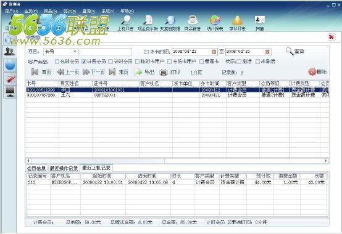
Task: Enable the 包时会员 checkbox
Action: [57, 62]
